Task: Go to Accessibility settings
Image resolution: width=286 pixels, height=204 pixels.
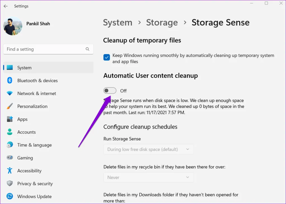Action: click(29, 171)
